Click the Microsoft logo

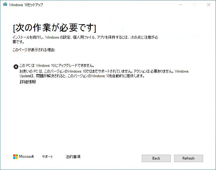point(23,157)
